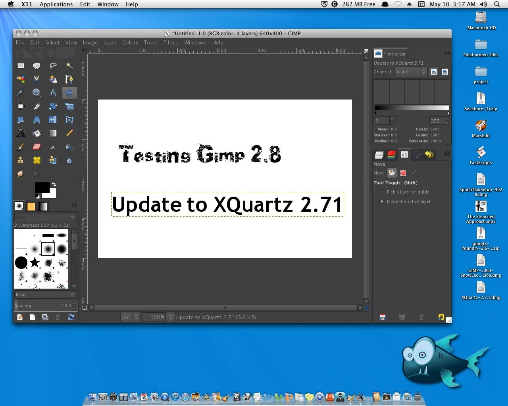508x406 pixels.
Task: Set Move tool to affect layer
Action: point(392,172)
